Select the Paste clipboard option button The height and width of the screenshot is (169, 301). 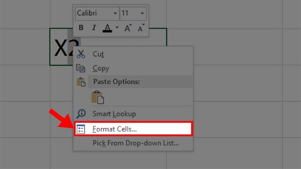coord(98,97)
